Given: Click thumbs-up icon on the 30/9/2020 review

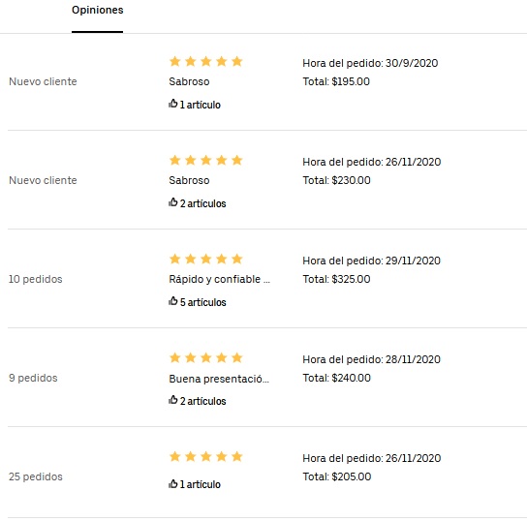Looking at the screenshot, I should [173, 104].
